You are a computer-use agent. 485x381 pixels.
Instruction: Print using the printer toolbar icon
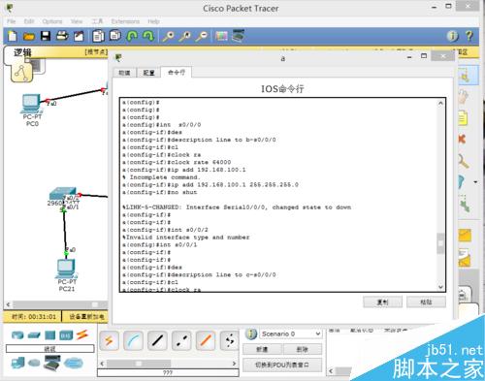coord(62,36)
